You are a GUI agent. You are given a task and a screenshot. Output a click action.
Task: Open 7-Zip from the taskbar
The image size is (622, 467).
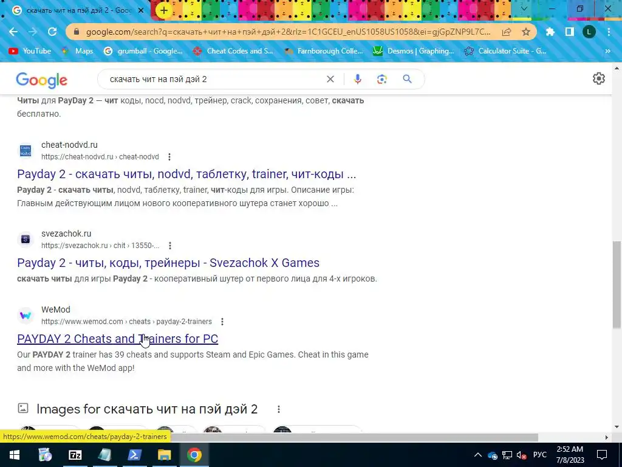tap(75, 455)
